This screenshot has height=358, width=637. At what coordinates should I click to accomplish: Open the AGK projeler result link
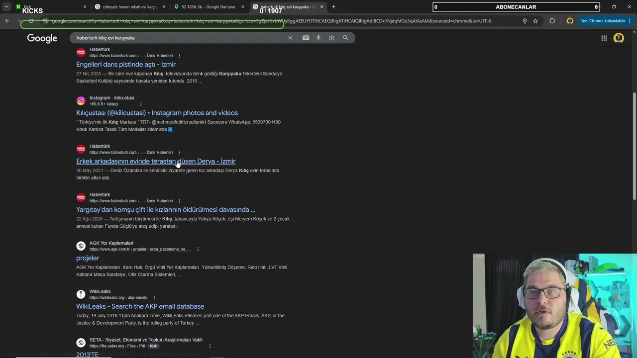[x=88, y=258]
